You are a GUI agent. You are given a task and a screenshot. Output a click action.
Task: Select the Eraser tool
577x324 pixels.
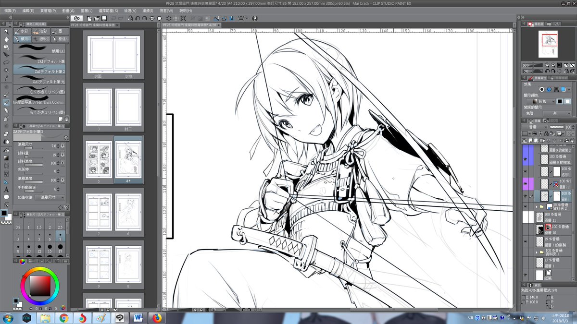6,110
